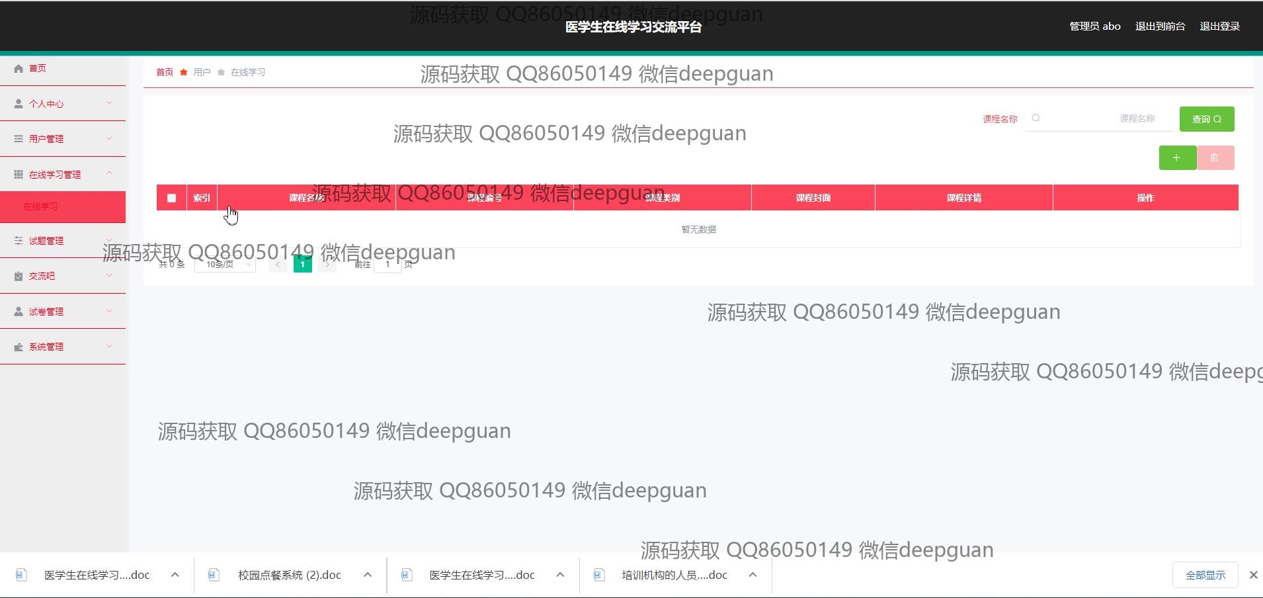Tick the select-all checkbox in table header

click(x=172, y=198)
